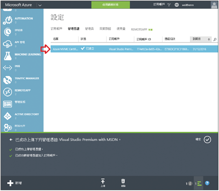Screen dimensions: 219x191
Task: Click the green credit status button
Action: [x=110, y=5]
